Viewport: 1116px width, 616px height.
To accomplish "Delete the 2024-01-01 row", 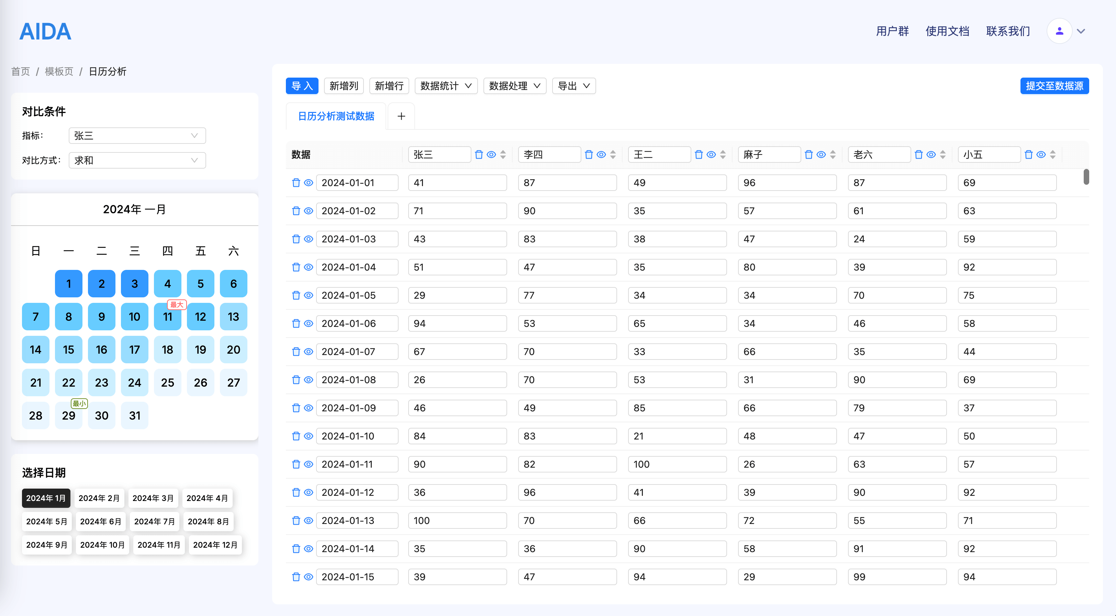I will pyautogui.click(x=296, y=183).
